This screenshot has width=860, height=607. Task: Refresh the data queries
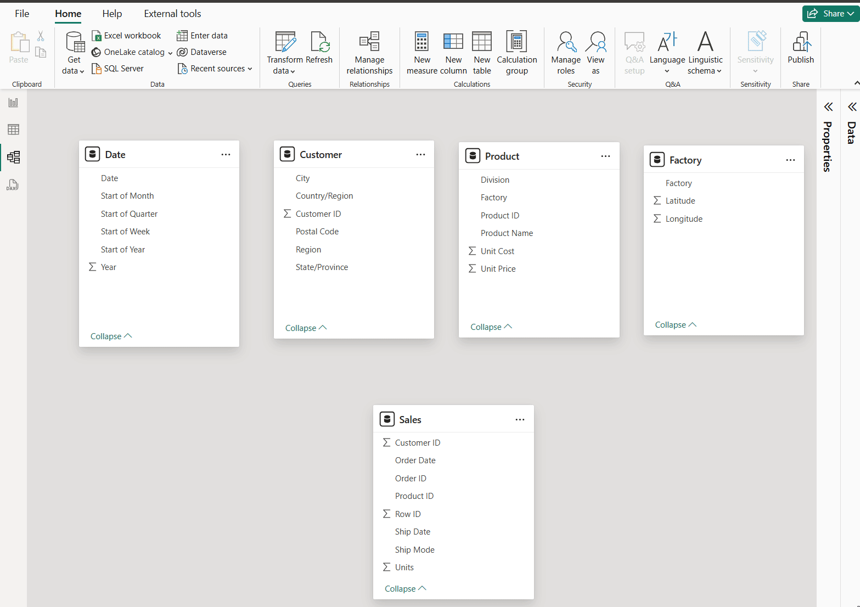pyautogui.click(x=319, y=48)
